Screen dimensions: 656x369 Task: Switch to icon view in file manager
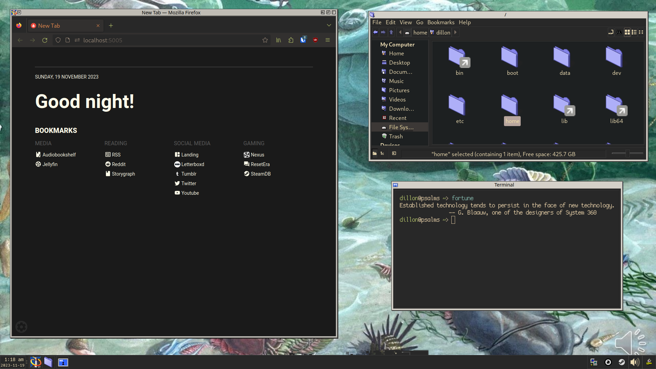pyautogui.click(x=627, y=32)
